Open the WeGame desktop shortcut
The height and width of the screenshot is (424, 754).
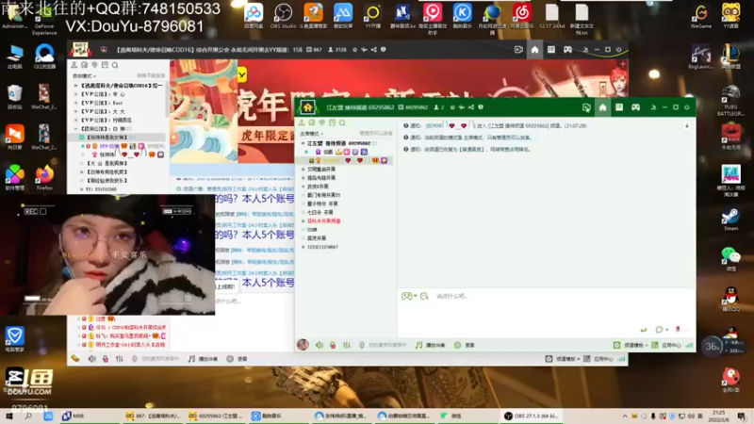coord(700,16)
